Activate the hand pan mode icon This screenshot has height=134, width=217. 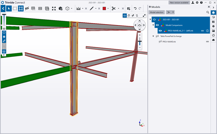pos(129,16)
